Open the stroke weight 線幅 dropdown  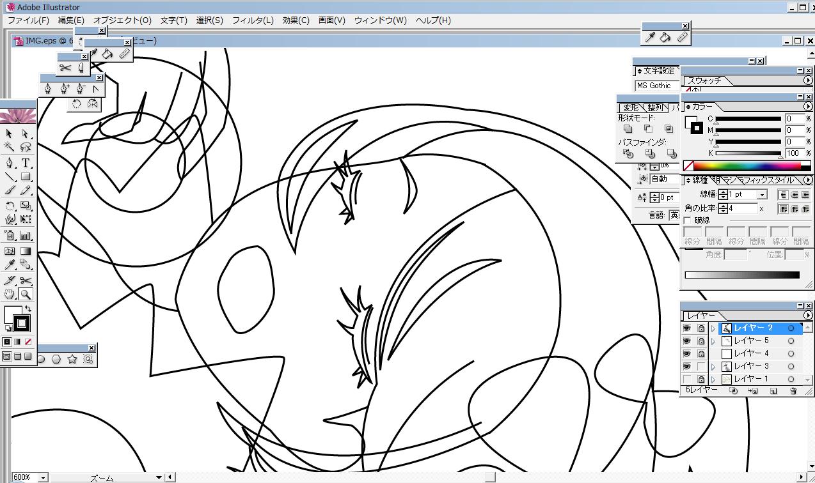(x=762, y=194)
